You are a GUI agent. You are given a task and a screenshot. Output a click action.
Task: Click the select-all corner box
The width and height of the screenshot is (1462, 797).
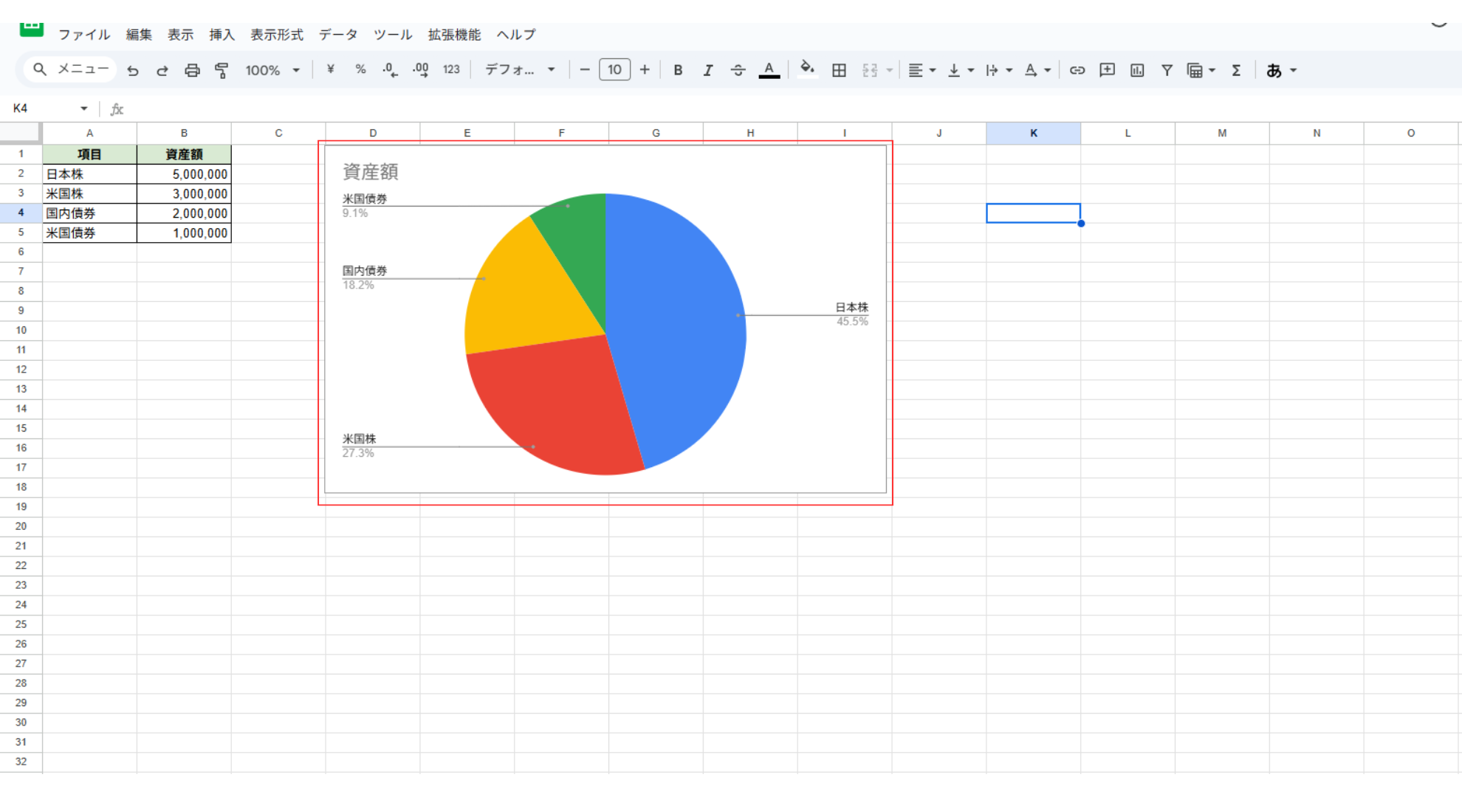tap(21, 133)
